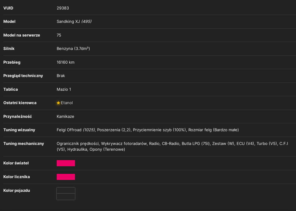Click the Felgi Offroad (1025) tuning entry
This screenshot has width=296, height=211.
coord(76,130)
